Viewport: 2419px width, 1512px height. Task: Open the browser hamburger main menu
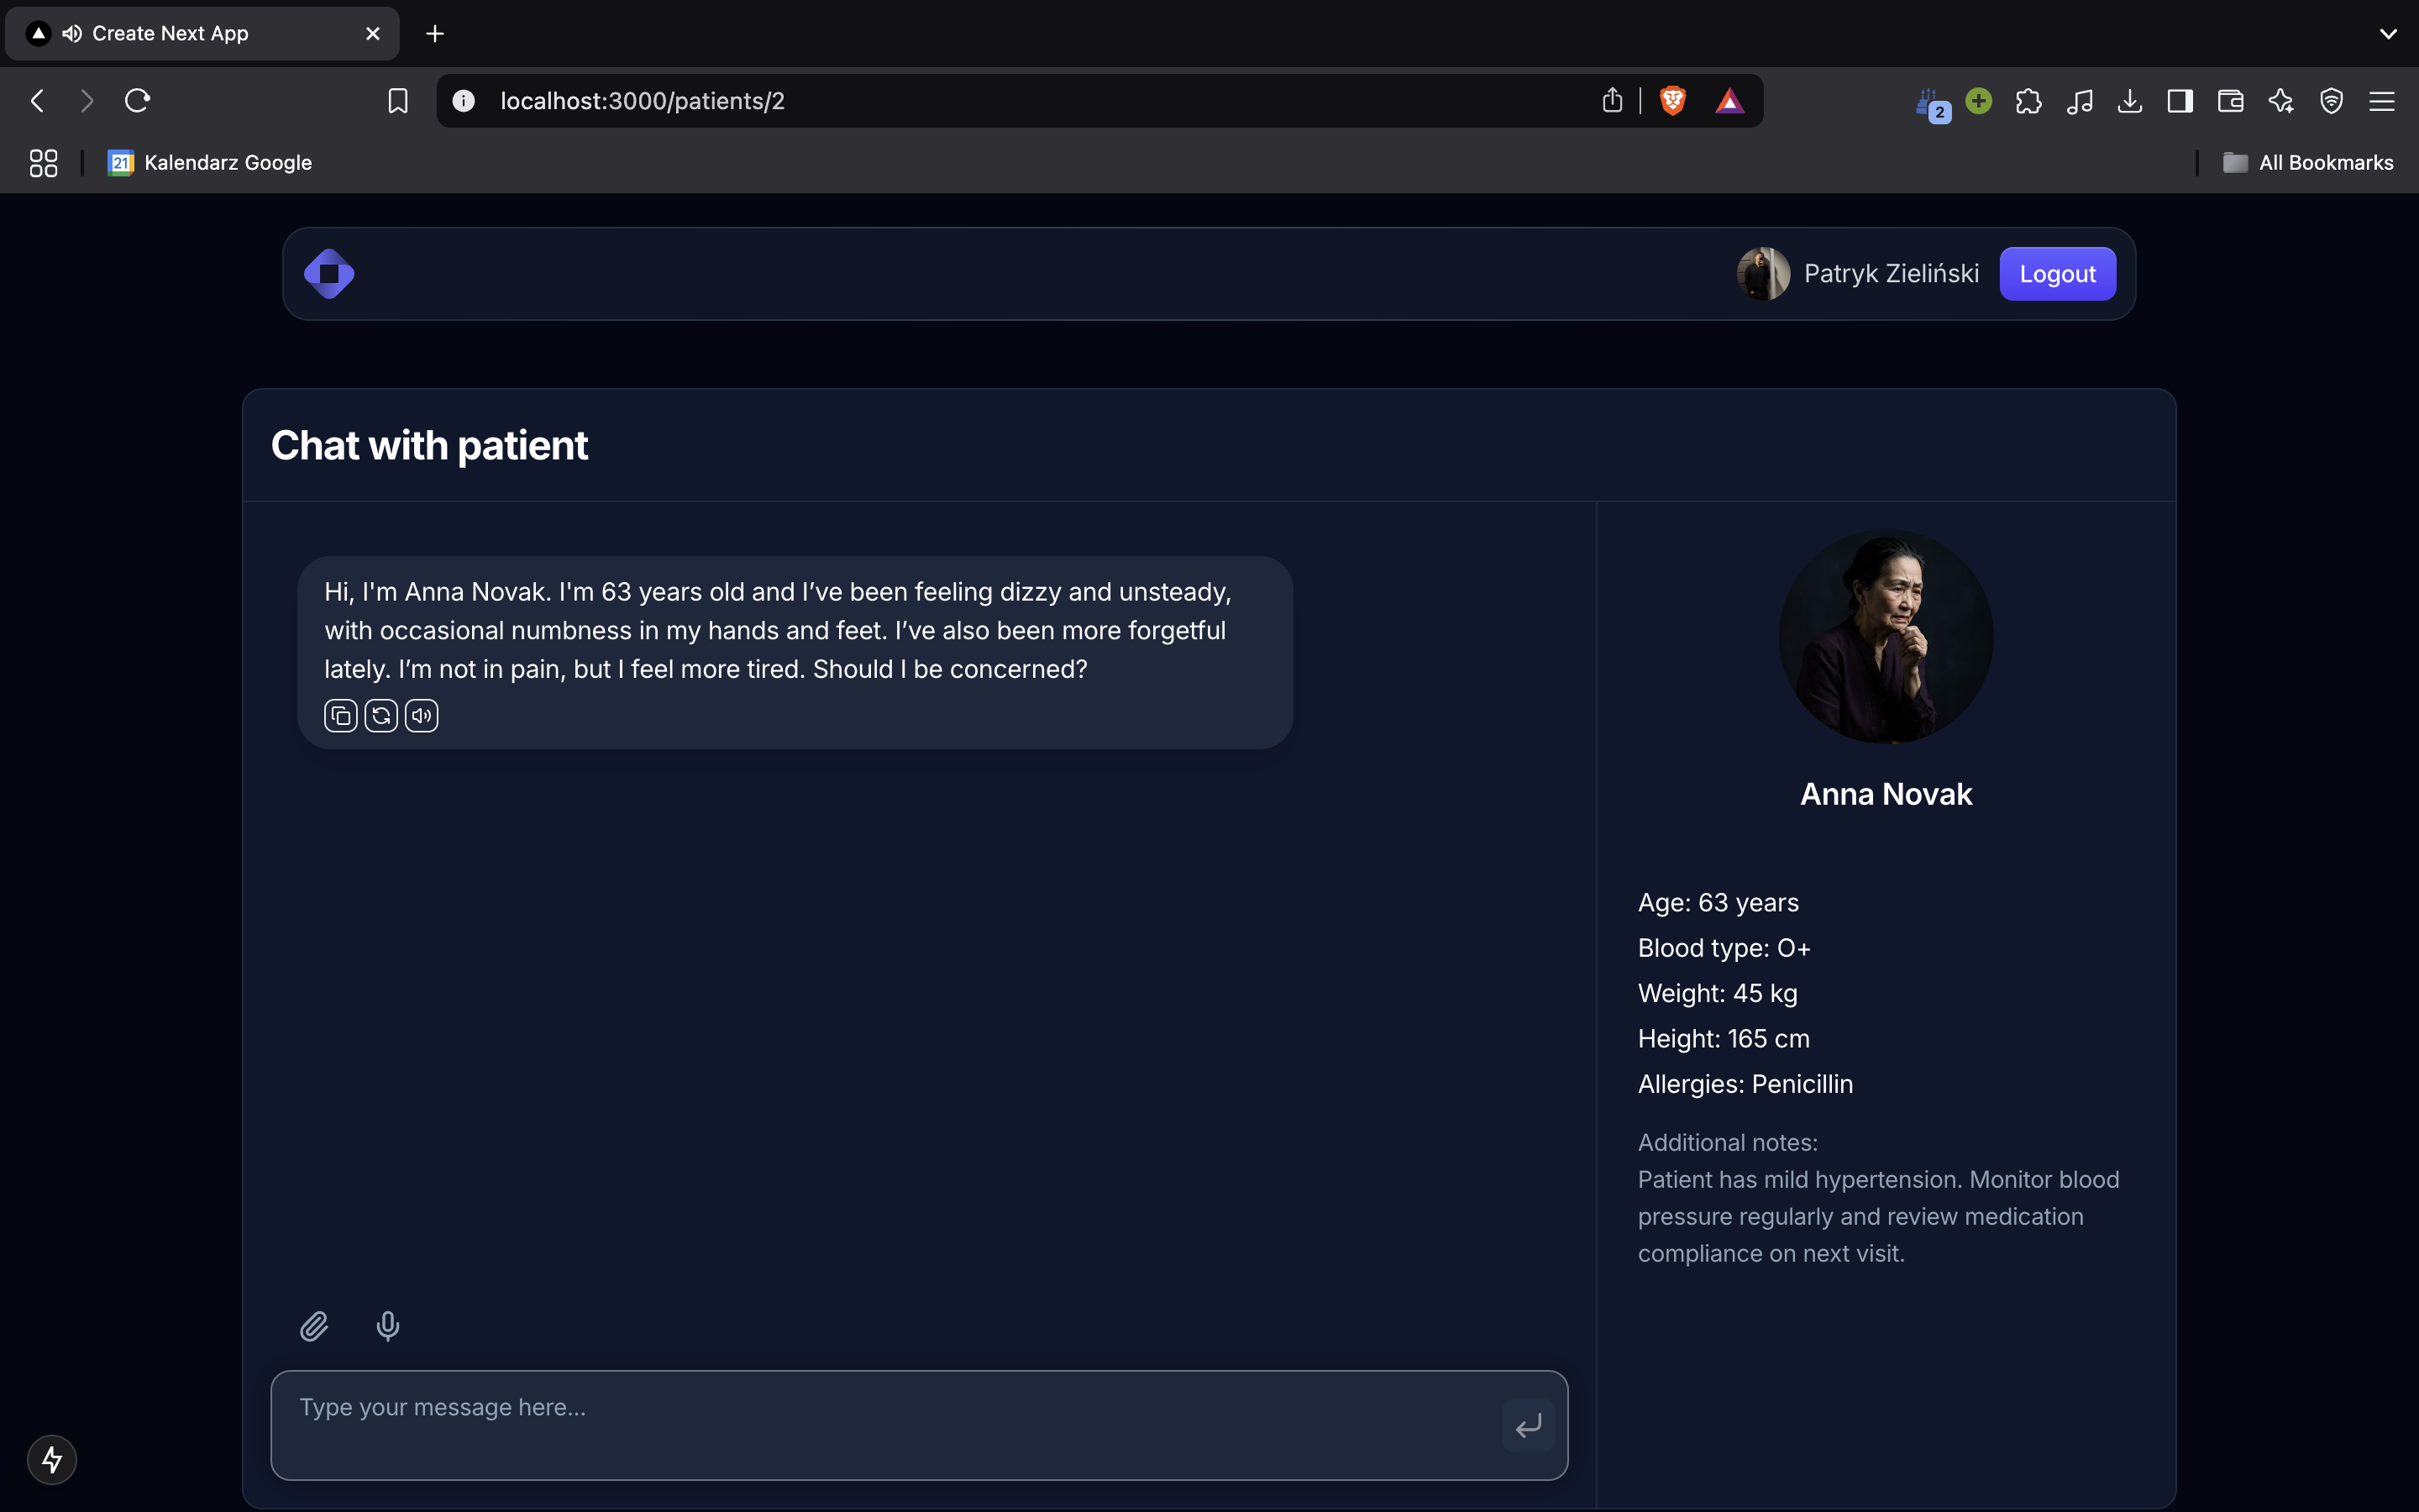(x=2382, y=101)
